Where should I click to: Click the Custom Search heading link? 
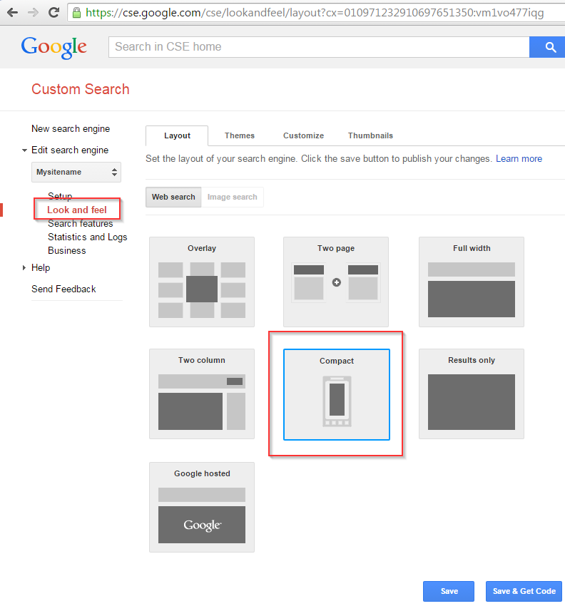(x=81, y=89)
